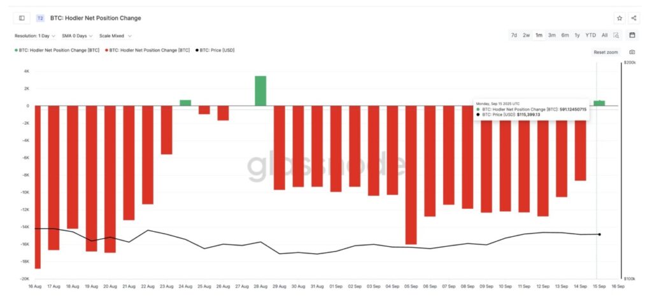The height and width of the screenshot is (305, 652).
Task: Toggle the sidebar panel icon
Action: coord(22,18)
